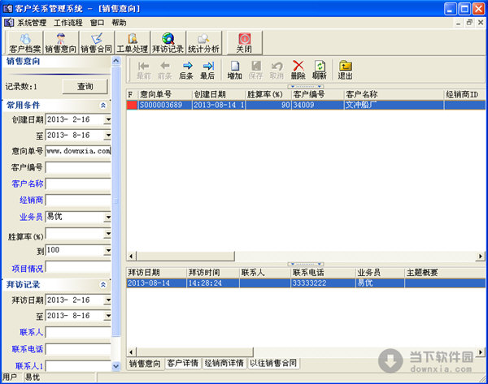Viewport: 488px width, 384px height.
Task: Open the 创建日期 start date dropdown
Action: (x=108, y=119)
